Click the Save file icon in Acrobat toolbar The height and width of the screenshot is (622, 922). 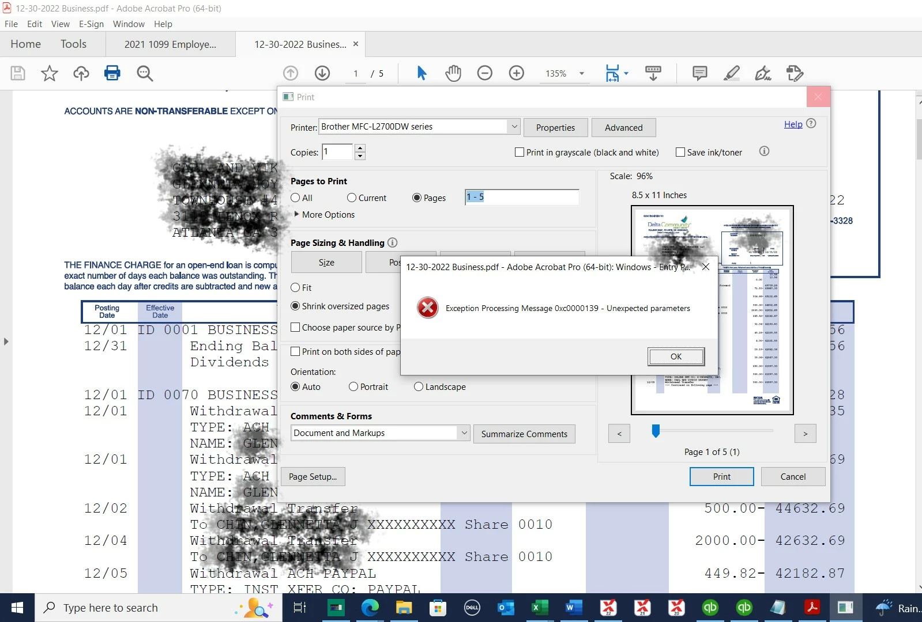click(18, 73)
